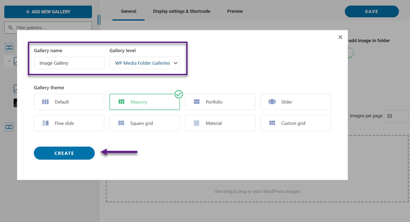This screenshot has height=222, width=410.
Task: Click the Filter galleries search box
Action: pyautogui.click(x=48, y=28)
